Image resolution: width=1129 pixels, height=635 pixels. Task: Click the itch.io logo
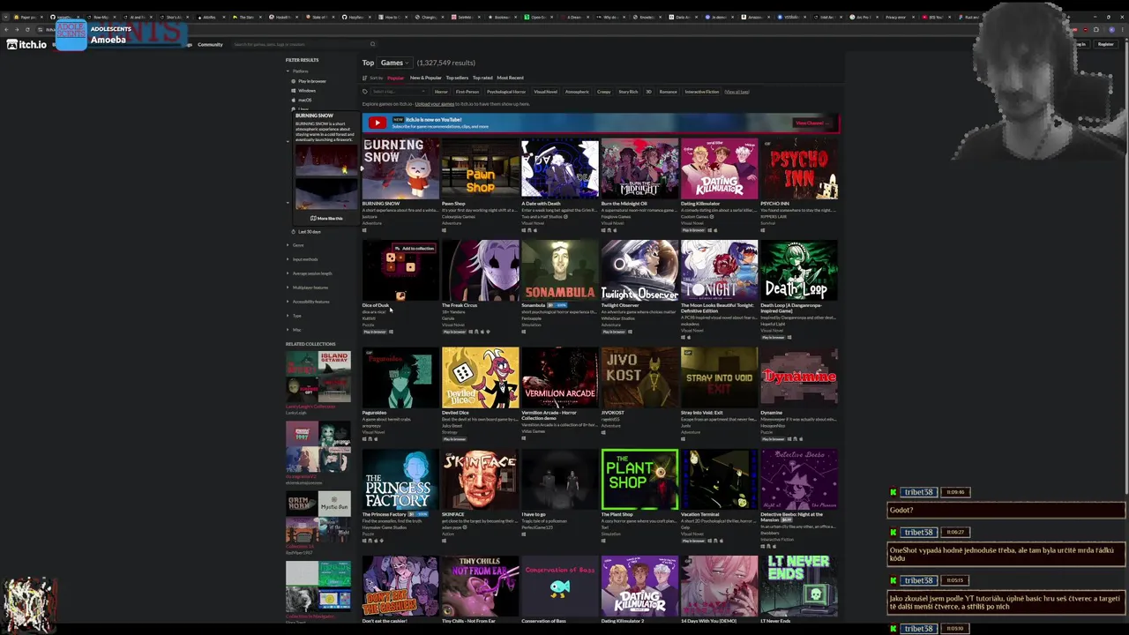point(26,44)
